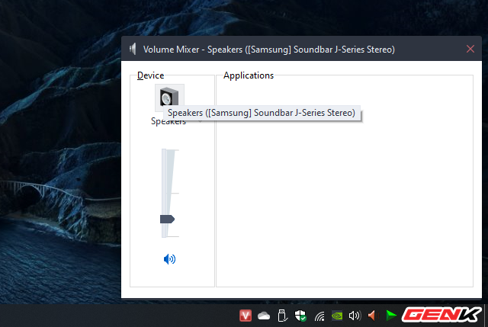Viewport: 488px width, 327px height.
Task: Open the red V tray icon
Action: click(246, 316)
